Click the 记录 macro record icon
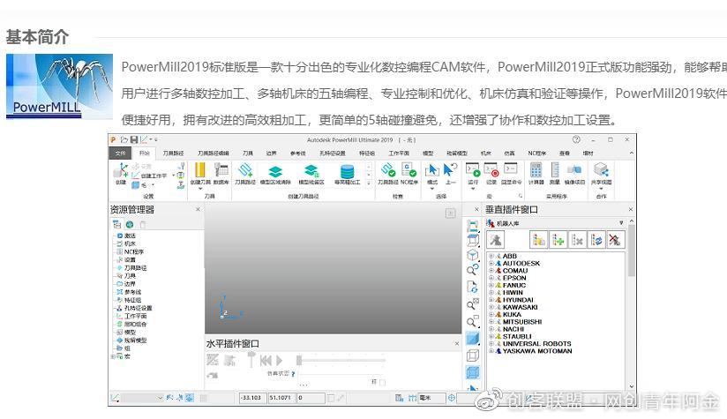727x419 pixels. [x=491, y=174]
